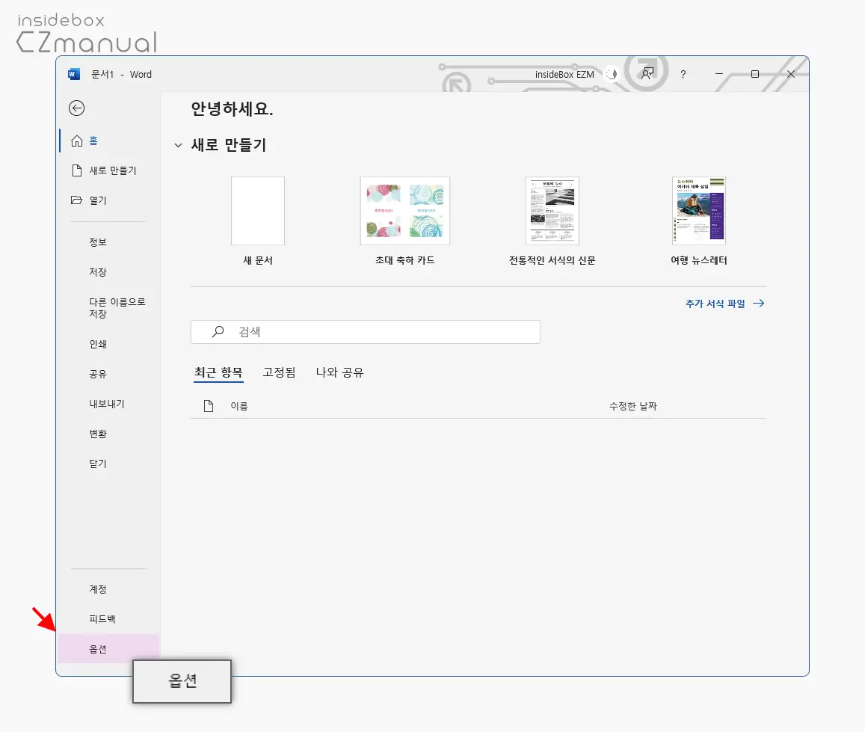The image size is (865, 732).
Task: Click into the 검색 search field
Action: (x=365, y=332)
